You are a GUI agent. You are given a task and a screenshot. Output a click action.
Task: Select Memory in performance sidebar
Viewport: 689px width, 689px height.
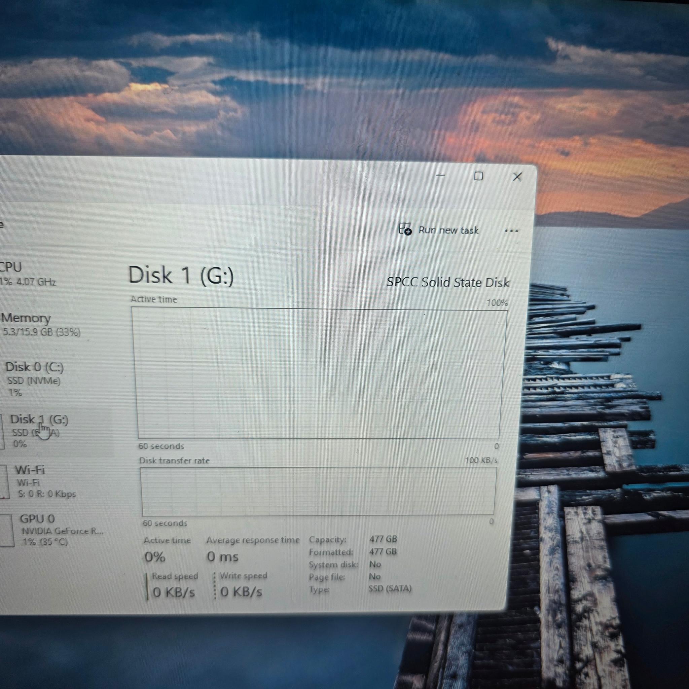(x=41, y=325)
